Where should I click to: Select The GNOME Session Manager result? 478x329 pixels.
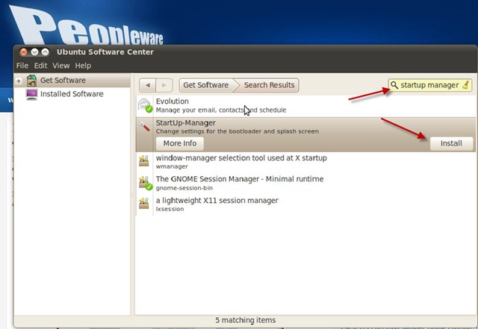(305, 183)
